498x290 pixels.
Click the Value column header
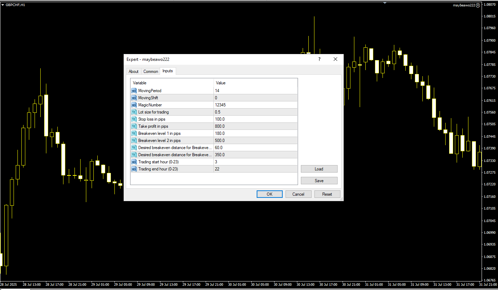pyautogui.click(x=255, y=83)
